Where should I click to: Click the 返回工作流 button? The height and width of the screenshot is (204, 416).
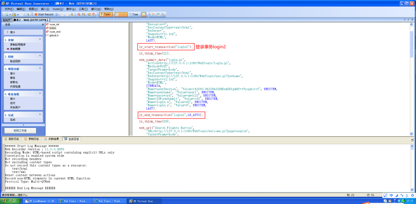click(x=20, y=131)
